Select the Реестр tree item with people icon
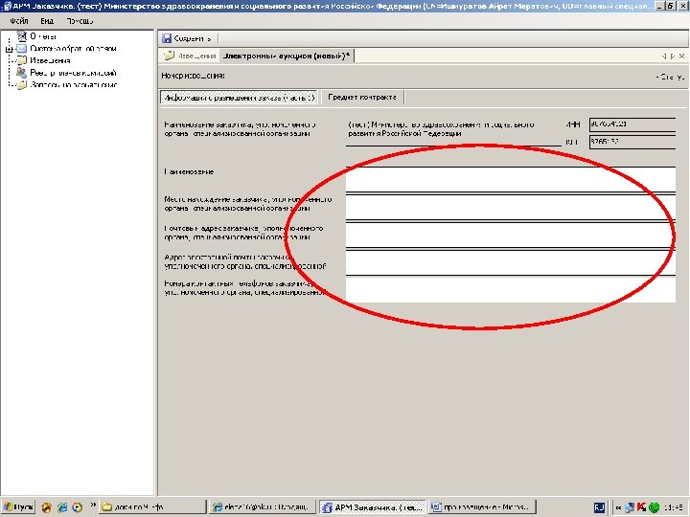 click(73, 73)
